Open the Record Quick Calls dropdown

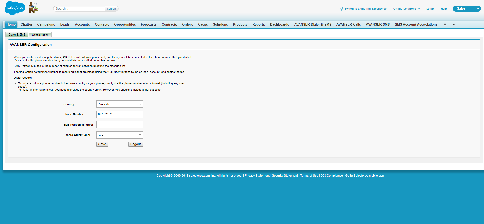pyautogui.click(x=120, y=135)
